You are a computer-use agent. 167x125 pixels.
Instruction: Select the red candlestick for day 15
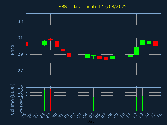[x=155, y=43]
